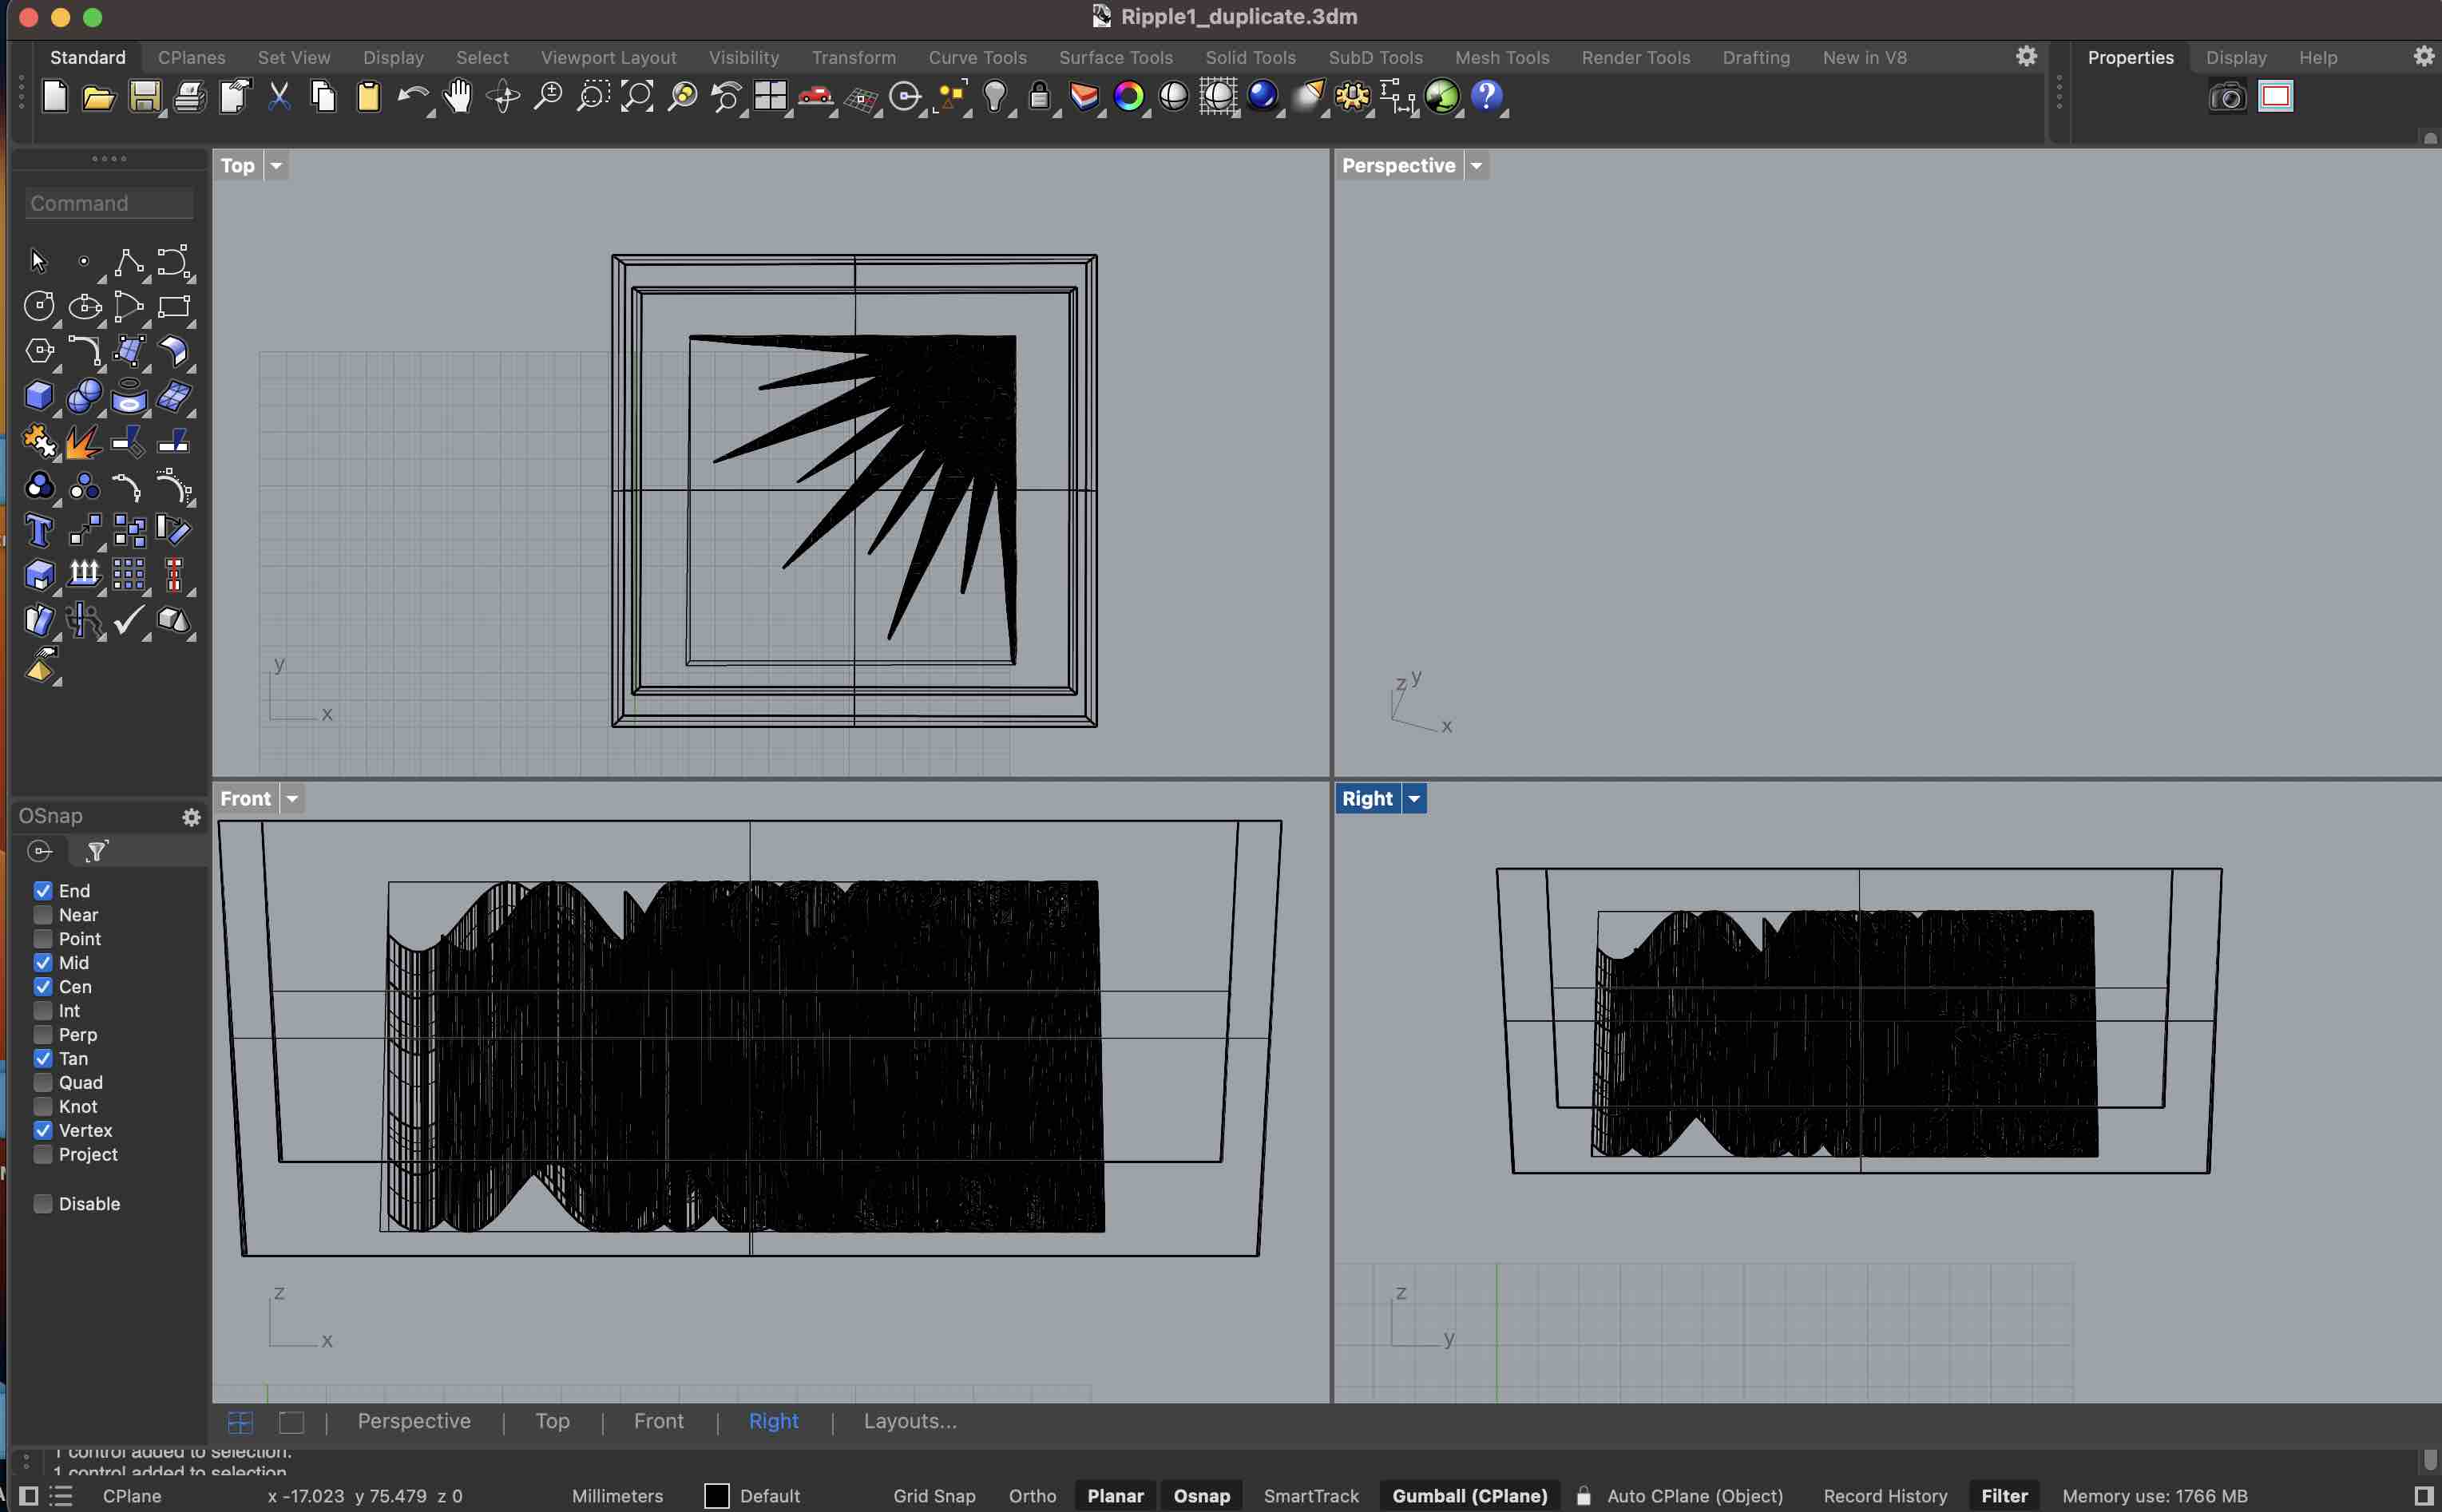Viewport: 2442px width, 1512px height.
Task: Click the Undo arrow icon
Action: pyautogui.click(x=412, y=97)
